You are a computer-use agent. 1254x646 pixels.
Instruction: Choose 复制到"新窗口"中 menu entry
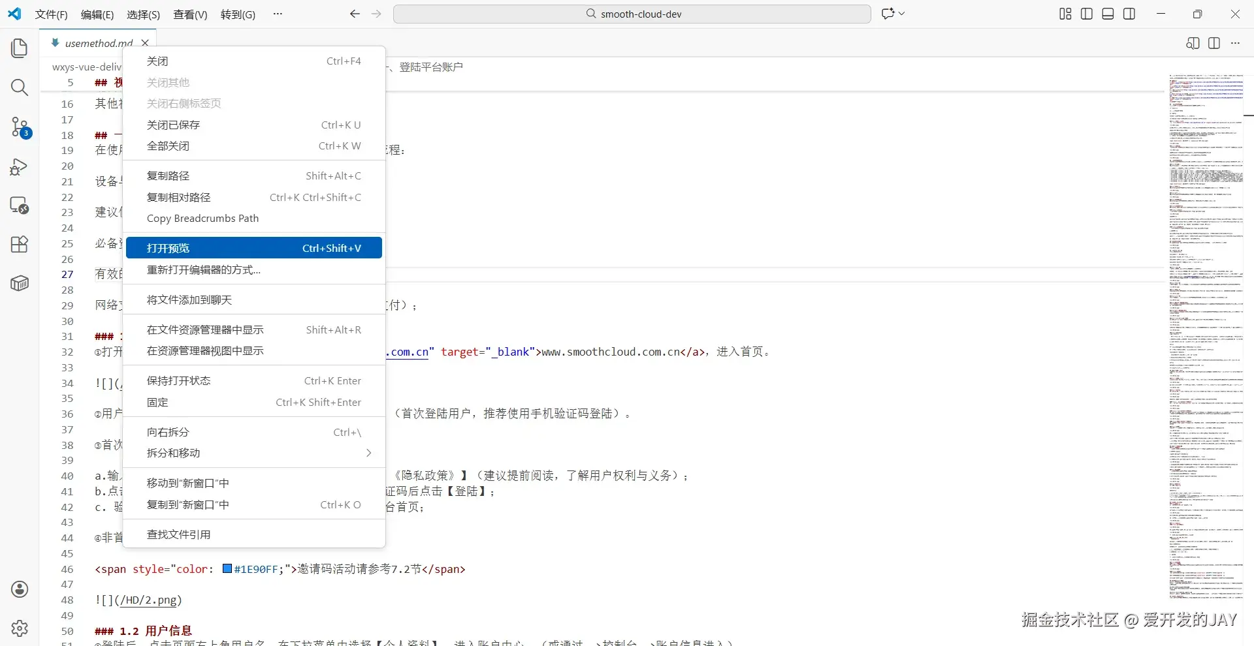[x=254, y=504]
